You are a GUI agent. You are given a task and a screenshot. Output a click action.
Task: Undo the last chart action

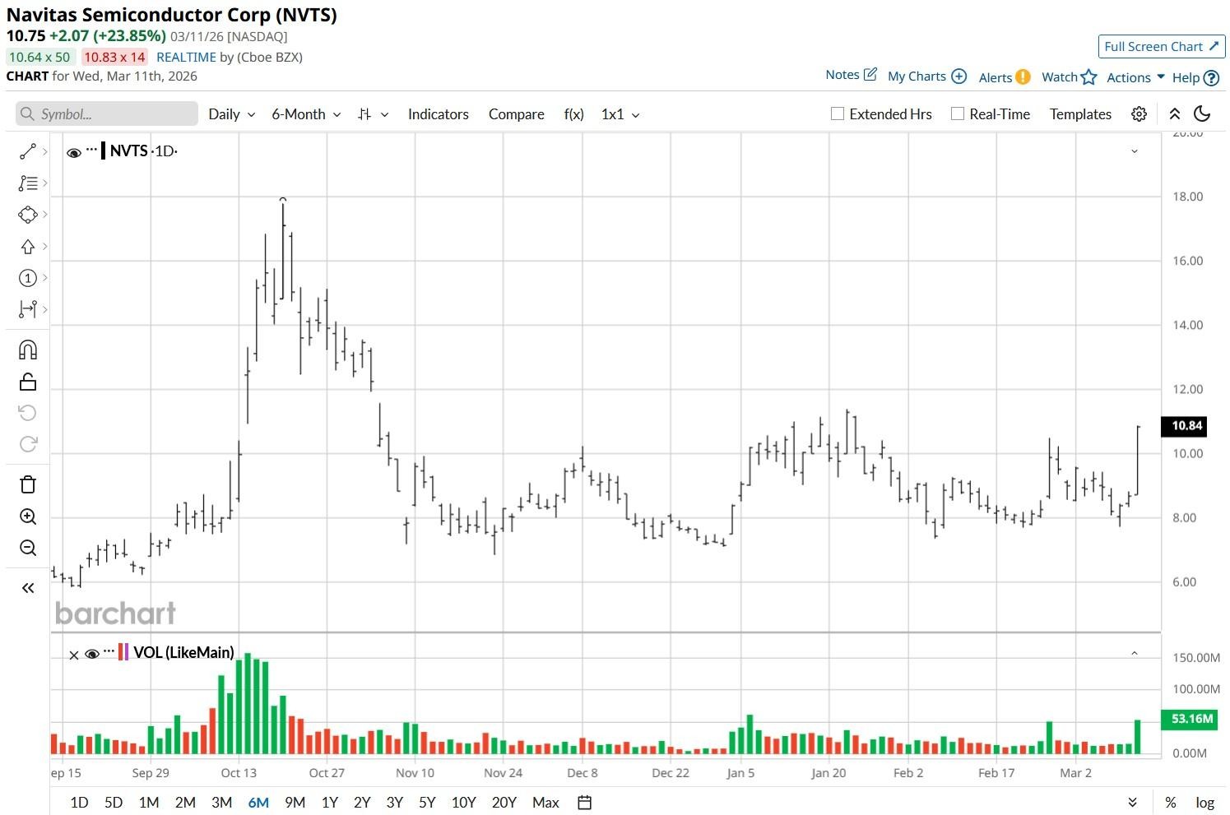27,413
